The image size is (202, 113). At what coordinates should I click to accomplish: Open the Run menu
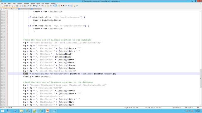[43, 3]
